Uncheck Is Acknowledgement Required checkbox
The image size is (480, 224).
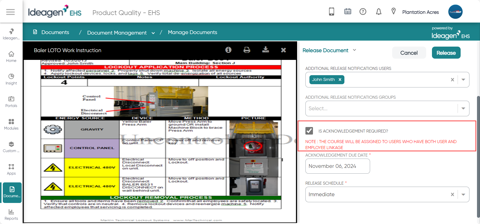point(309,131)
